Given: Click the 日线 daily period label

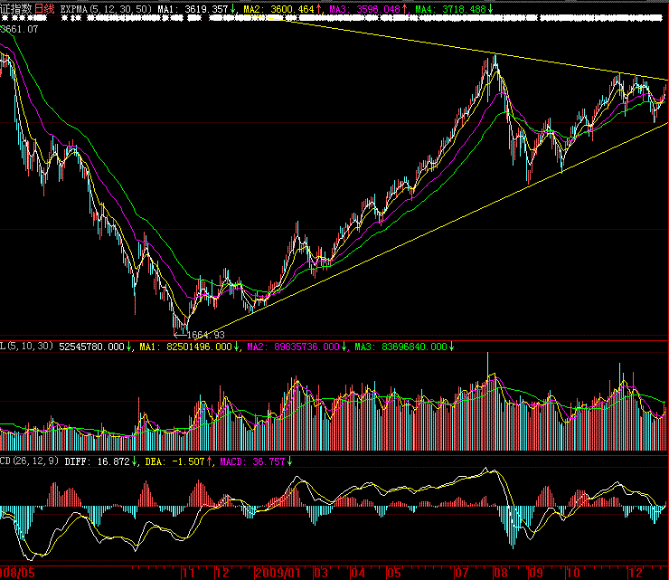Looking at the screenshot, I should pyautogui.click(x=44, y=8).
